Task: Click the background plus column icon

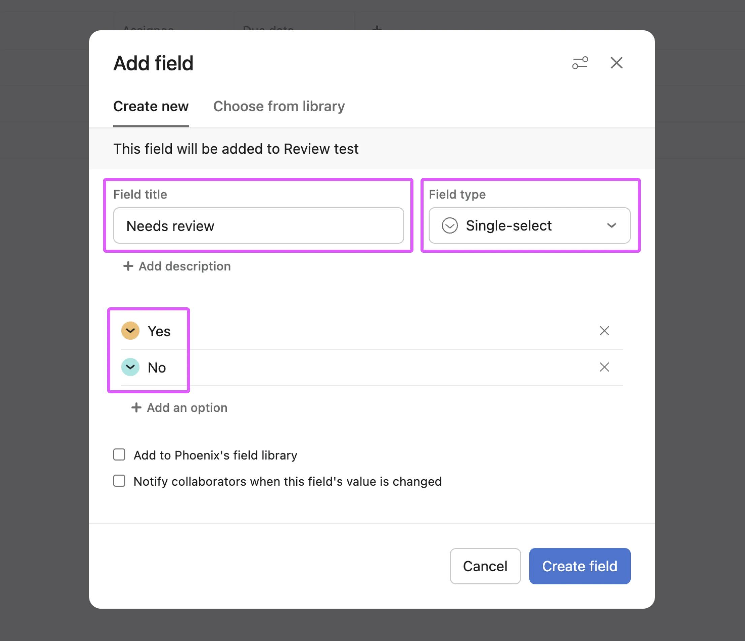Action: point(376,28)
